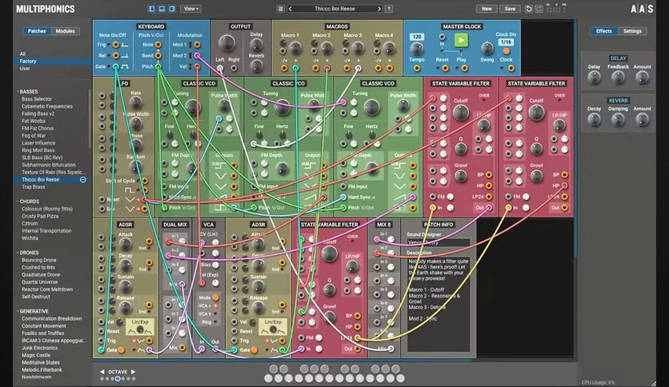Click the New button

487,9
